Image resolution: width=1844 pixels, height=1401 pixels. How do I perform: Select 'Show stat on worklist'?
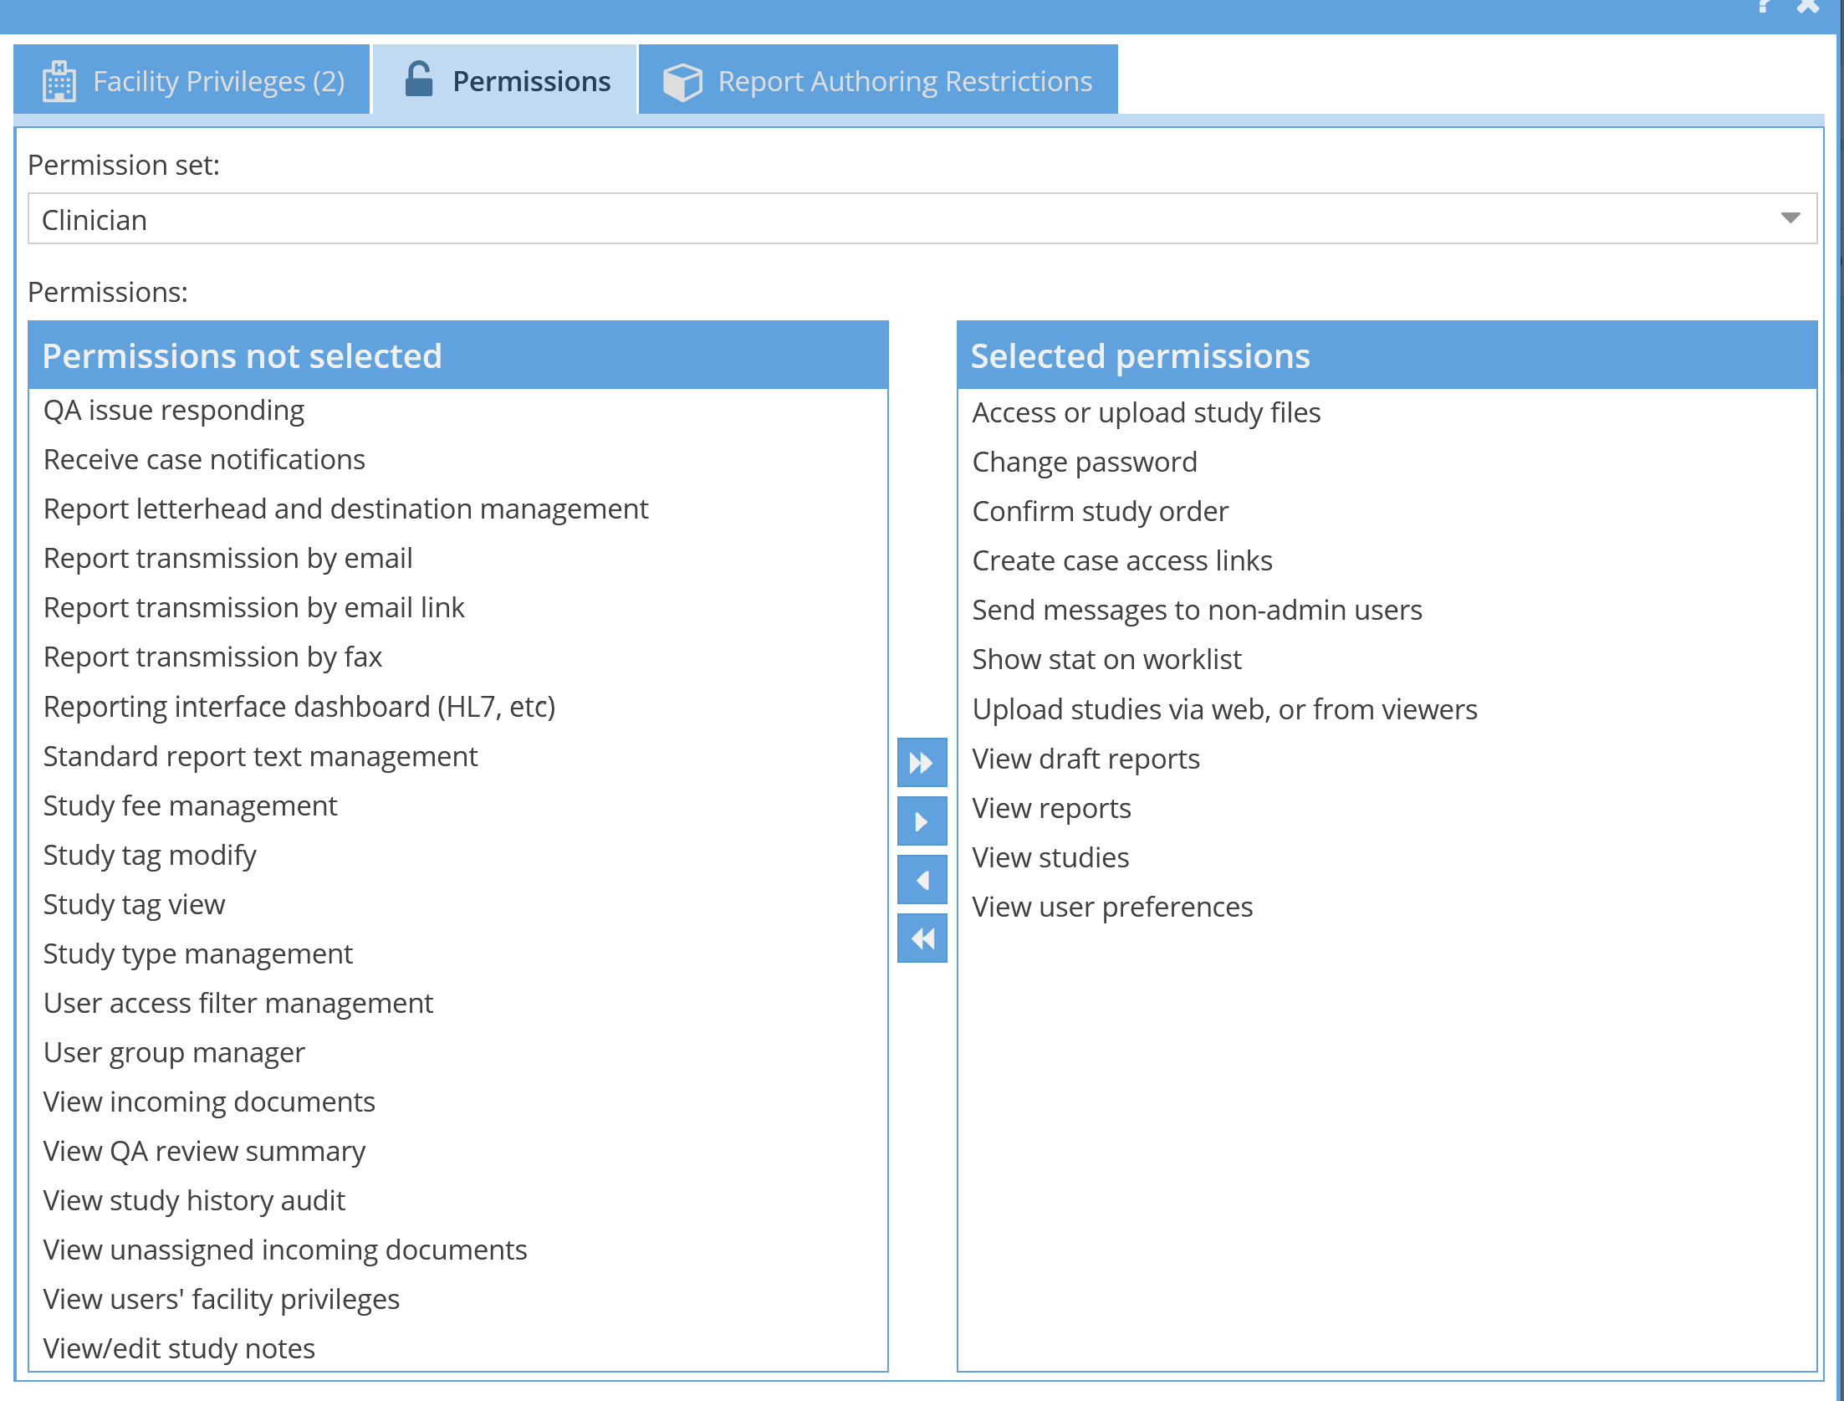1387,660
